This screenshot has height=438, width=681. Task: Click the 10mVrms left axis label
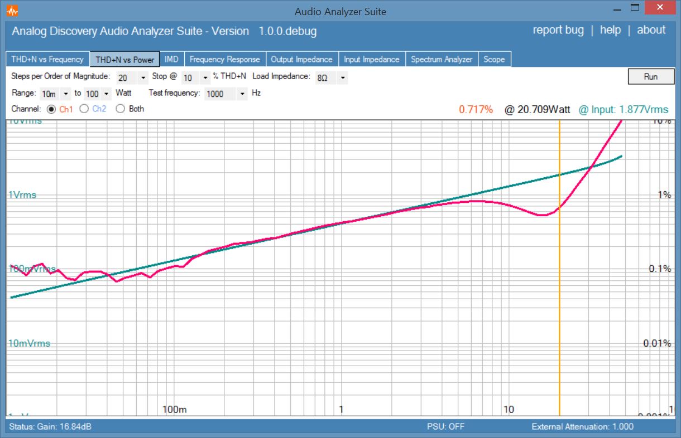pyautogui.click(x=29, y=343)
